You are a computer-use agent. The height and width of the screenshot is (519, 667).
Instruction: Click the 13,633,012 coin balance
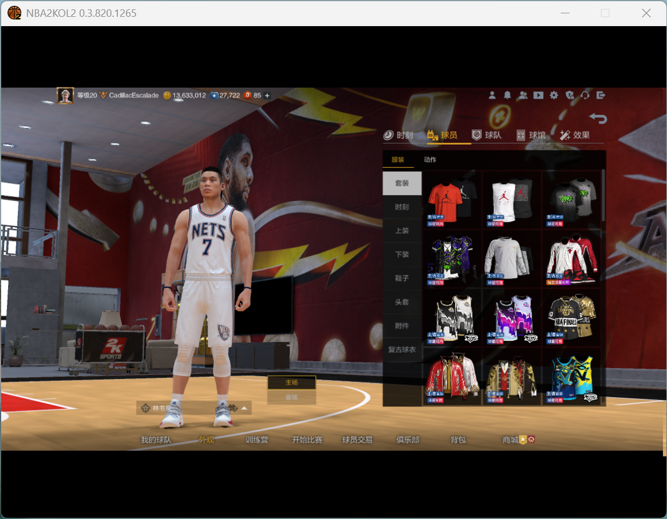click(189, 96)
